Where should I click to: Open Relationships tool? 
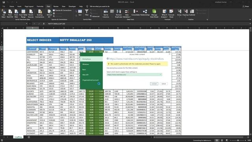[145, 13]
